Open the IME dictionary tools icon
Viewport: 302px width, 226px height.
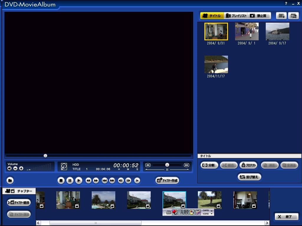[198, 212]
